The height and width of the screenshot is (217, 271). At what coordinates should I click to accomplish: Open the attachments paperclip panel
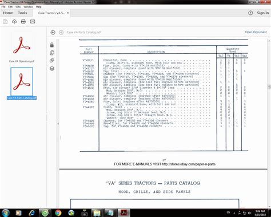[52, 61]
